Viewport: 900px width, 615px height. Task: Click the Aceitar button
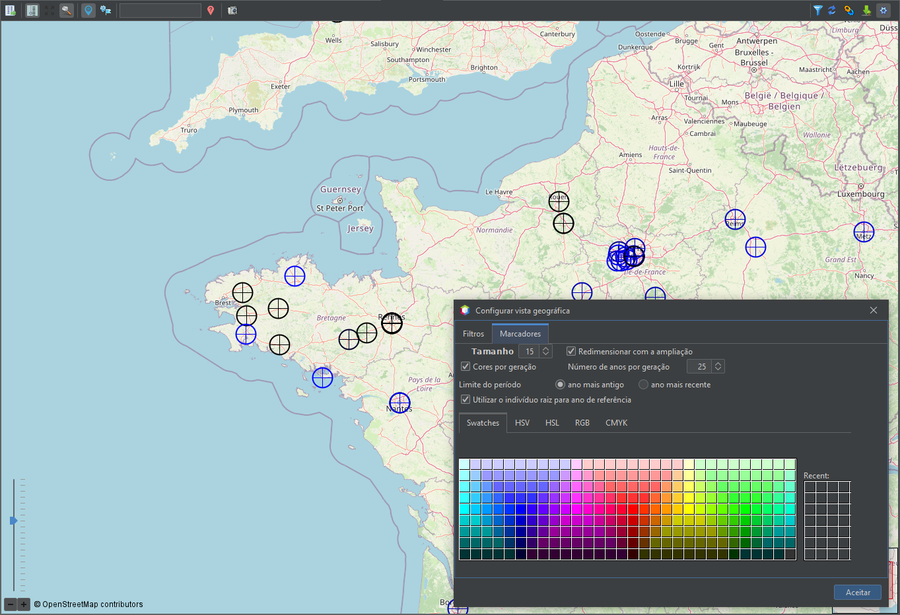pos(858,592)
